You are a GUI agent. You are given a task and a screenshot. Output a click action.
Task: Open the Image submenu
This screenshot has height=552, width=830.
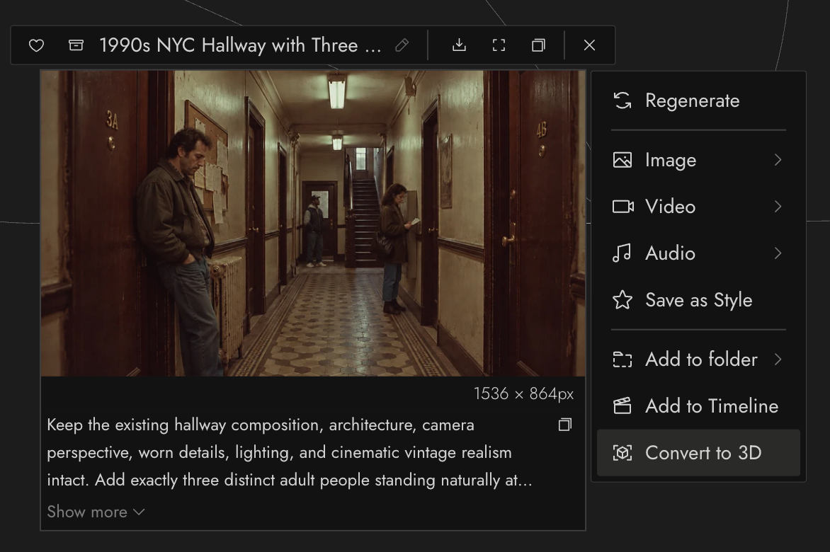[698, 160]
